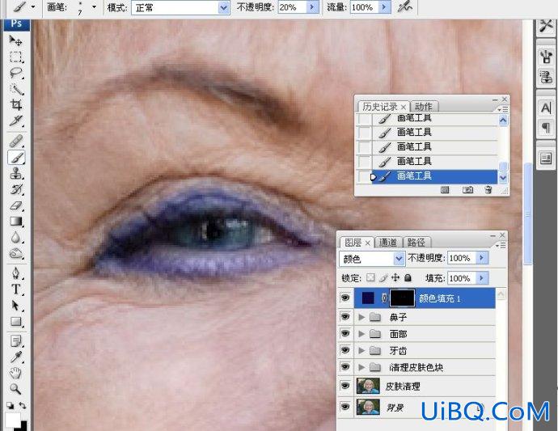Toggle lock transparent pixels
This screenshot has height=431, width=558.
(370, 277)
